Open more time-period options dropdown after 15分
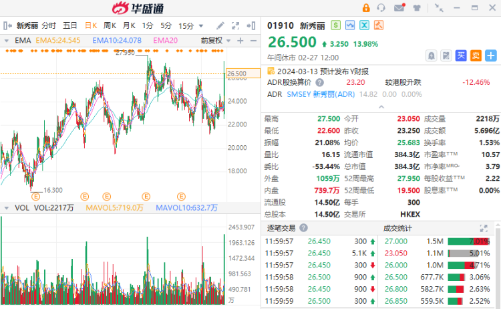This screenshot has width=501, height=309. coord(201,26)
